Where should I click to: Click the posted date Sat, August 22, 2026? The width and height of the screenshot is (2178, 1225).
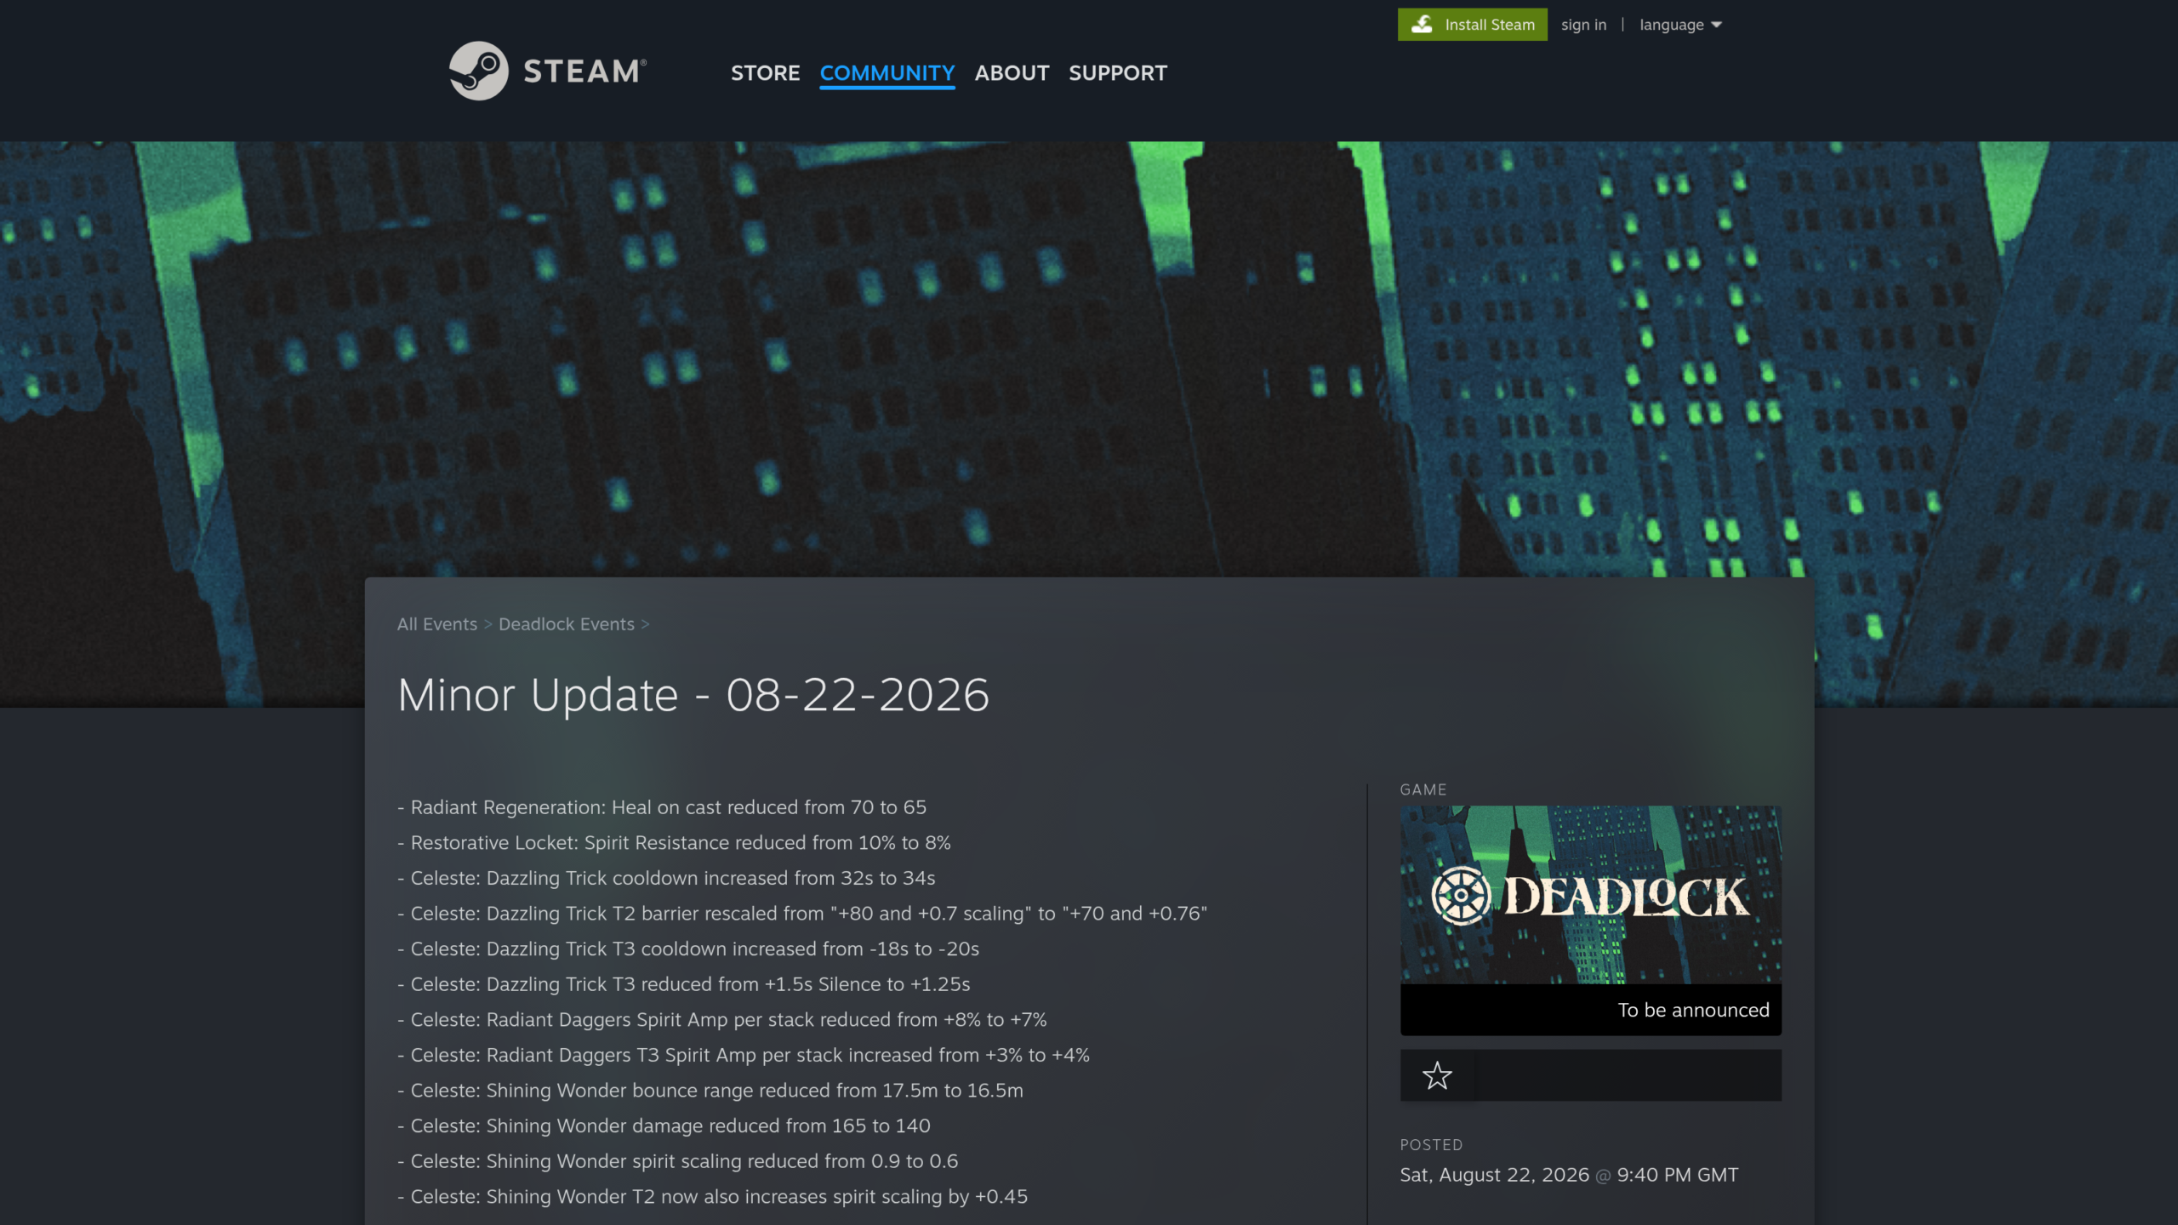[x=1494, y=1175]
